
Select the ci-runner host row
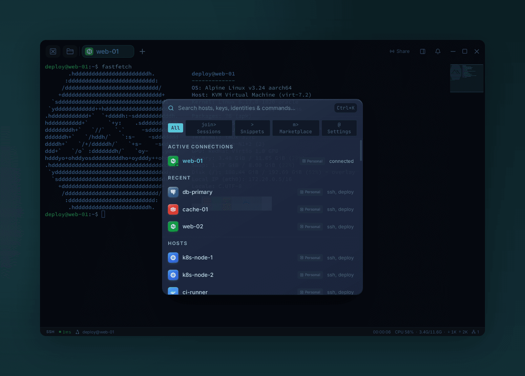tap(262, 290)
